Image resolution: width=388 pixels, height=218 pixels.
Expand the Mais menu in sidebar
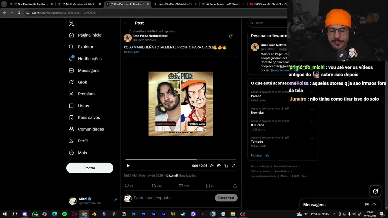tap(78, 153)
